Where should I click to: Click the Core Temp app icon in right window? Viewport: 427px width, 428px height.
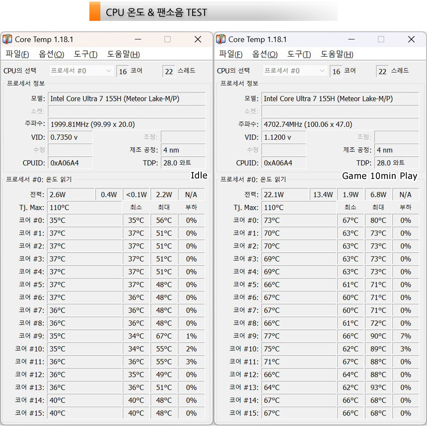pyautogui.click(x=221, y=39)
